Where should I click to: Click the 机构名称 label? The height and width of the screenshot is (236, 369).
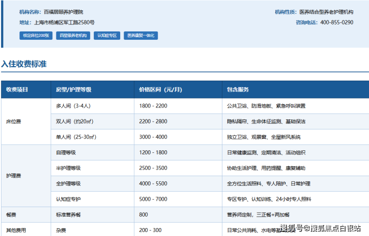(29, 12)
